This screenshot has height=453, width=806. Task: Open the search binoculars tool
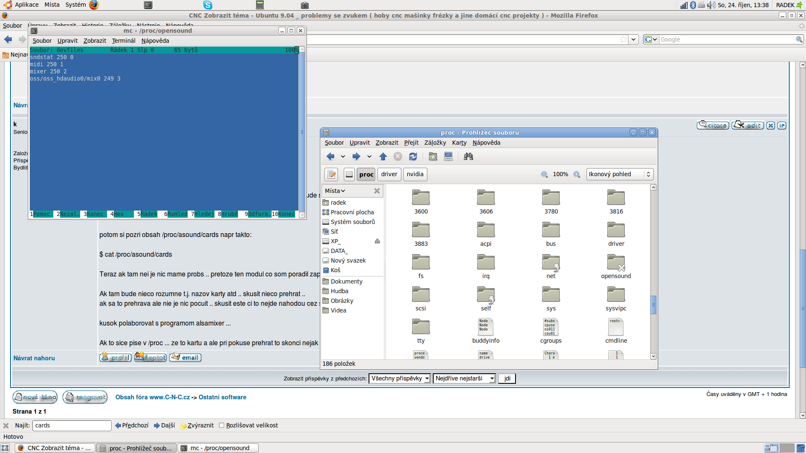tap(468, 156)
